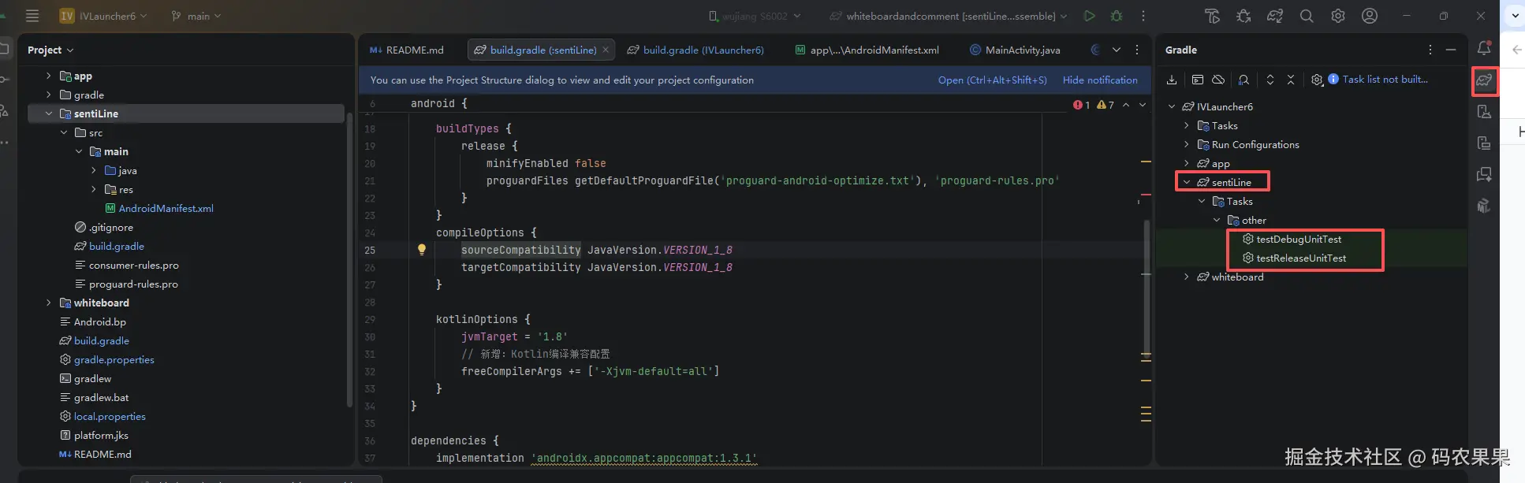The height and width of the screenshot is (483, 1525).
Task: Click the light bulb quick-fix icon on line 25
Action: (422, 250)
